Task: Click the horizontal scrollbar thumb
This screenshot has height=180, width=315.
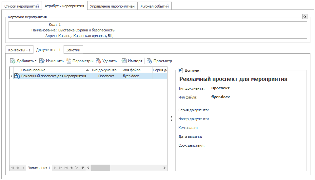Action: coord(100,168)
